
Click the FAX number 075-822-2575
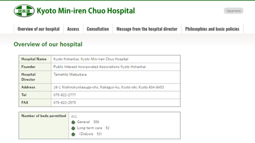click(x=65, y=102)
